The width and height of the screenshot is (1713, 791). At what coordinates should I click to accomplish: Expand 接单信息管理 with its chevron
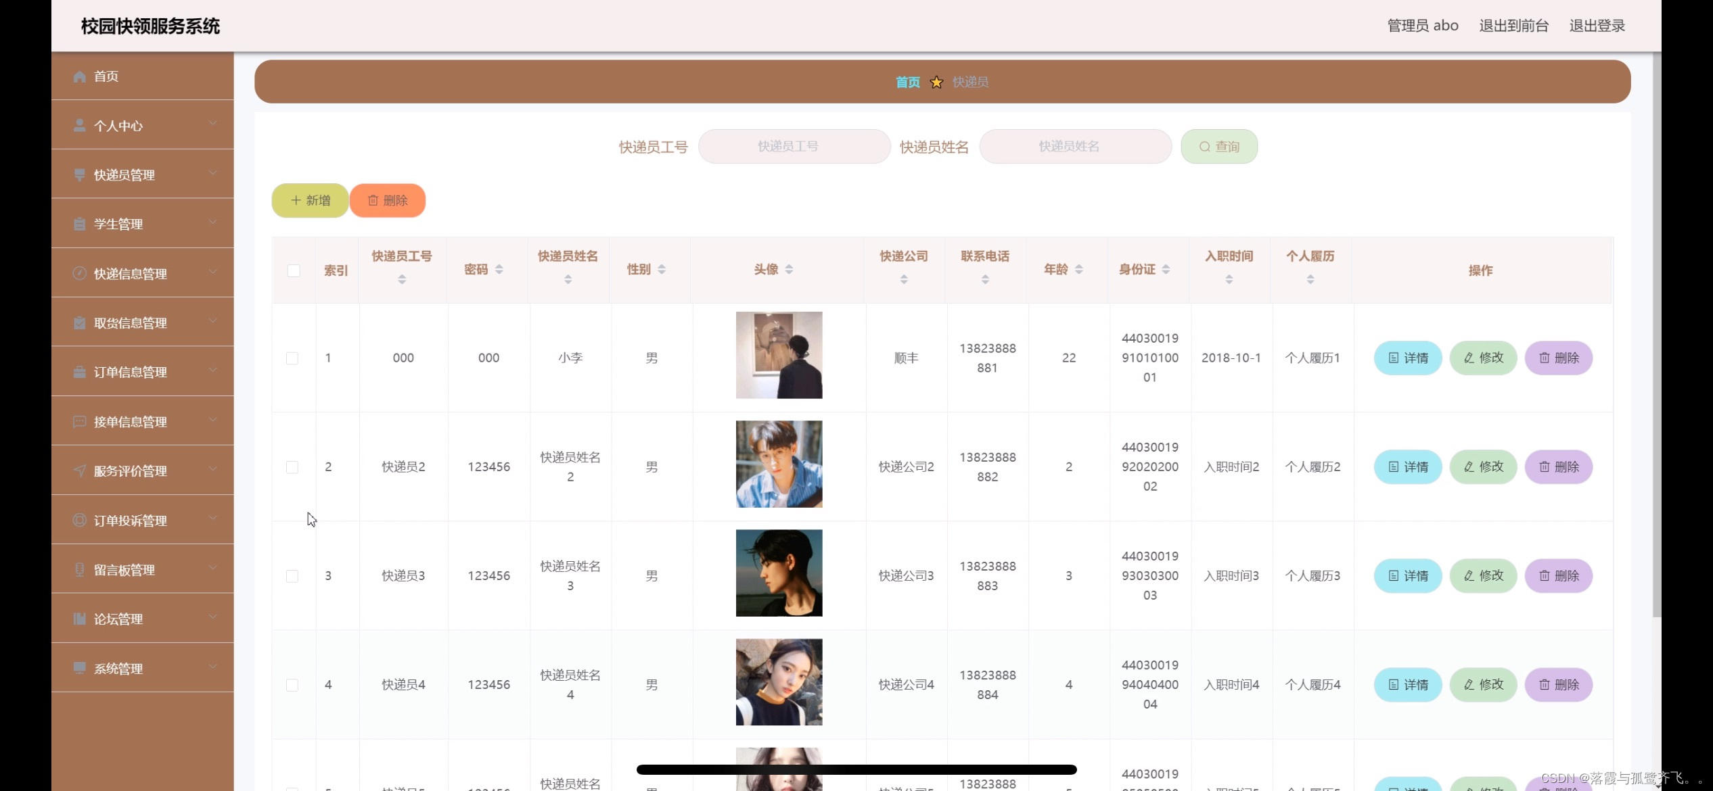[213, 419]
